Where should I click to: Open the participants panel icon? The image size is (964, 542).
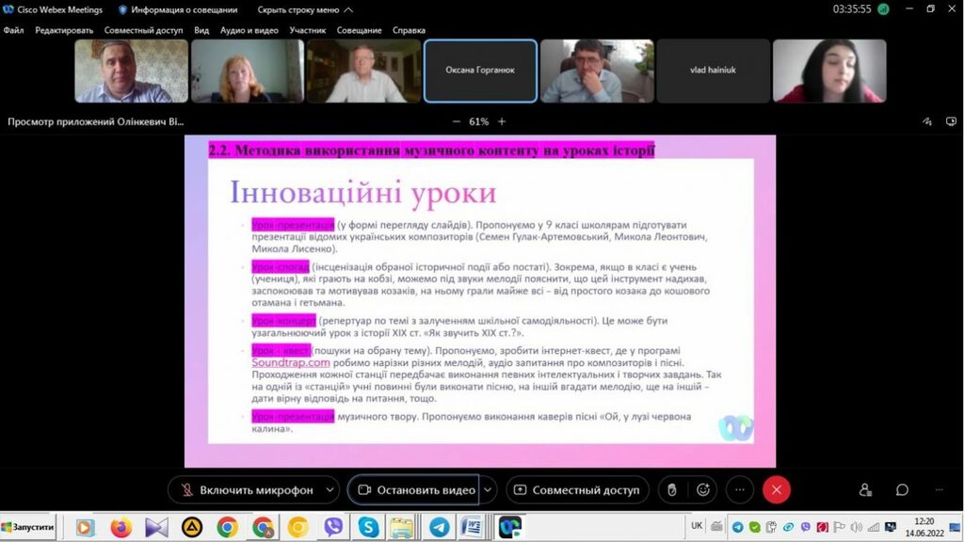(865, 490)
